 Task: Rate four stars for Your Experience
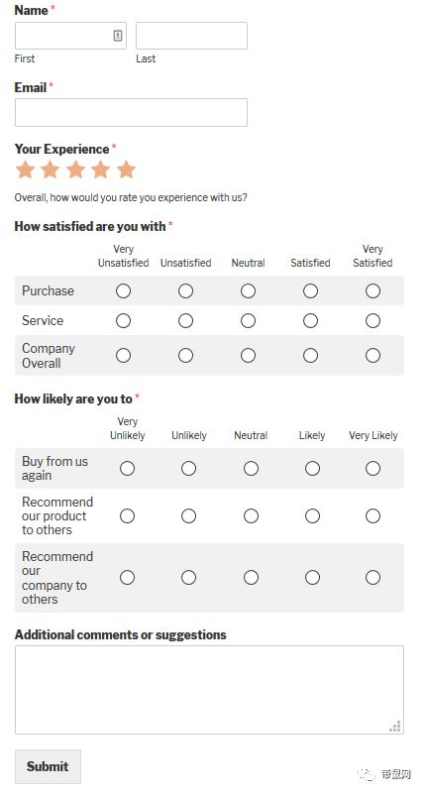click(x=101, y=170)
